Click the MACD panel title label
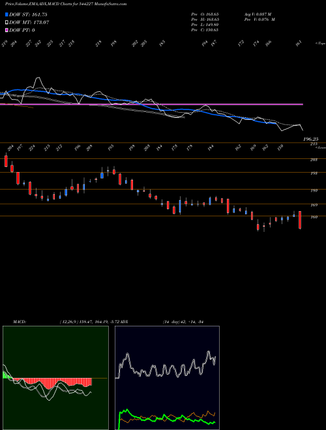Viewport: 326px width, 430px height. (x=19, y=322)
